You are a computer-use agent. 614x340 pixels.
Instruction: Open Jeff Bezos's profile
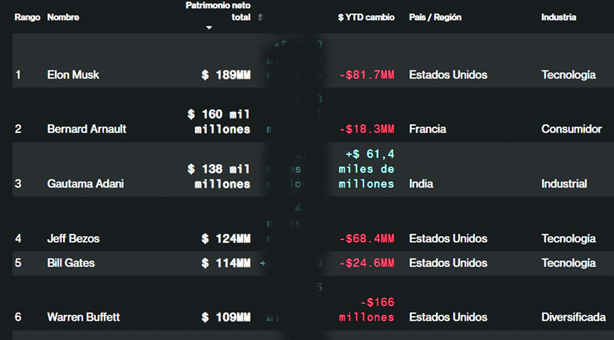tap(73, 239)
